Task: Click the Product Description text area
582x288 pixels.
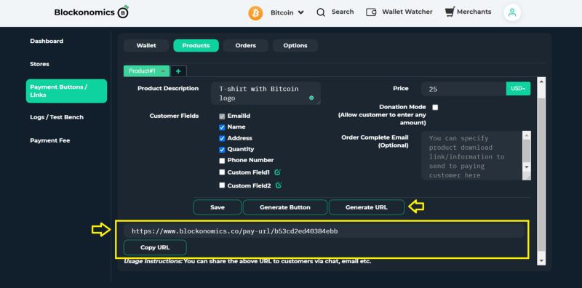Action: (x=266, y=93)
